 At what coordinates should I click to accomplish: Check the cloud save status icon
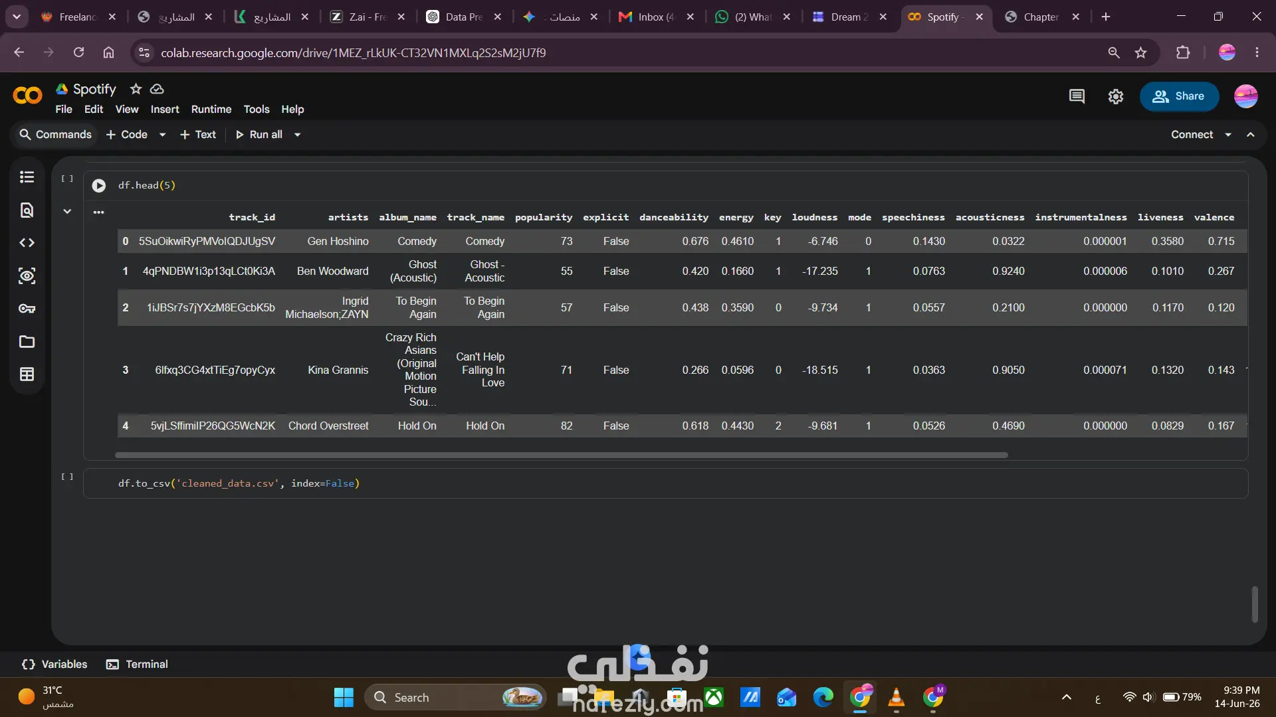pyautogui.click(x=157, y=89)
